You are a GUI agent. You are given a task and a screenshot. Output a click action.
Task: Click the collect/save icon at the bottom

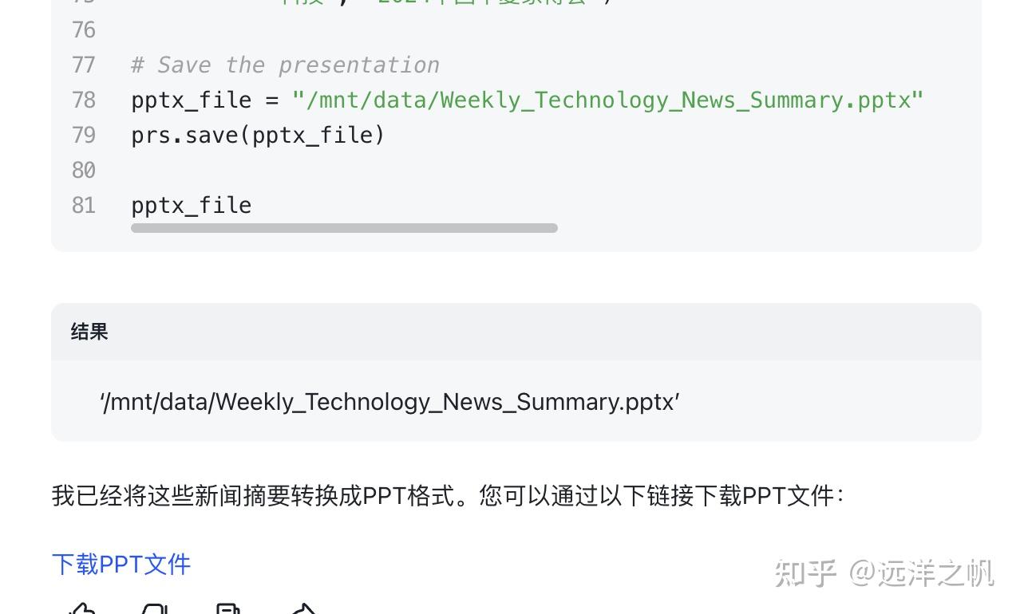click(x=229, y=609)
